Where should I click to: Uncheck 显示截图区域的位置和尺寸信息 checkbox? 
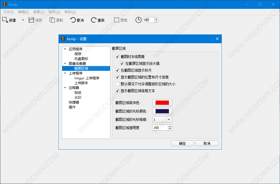(x=117, y=77)
